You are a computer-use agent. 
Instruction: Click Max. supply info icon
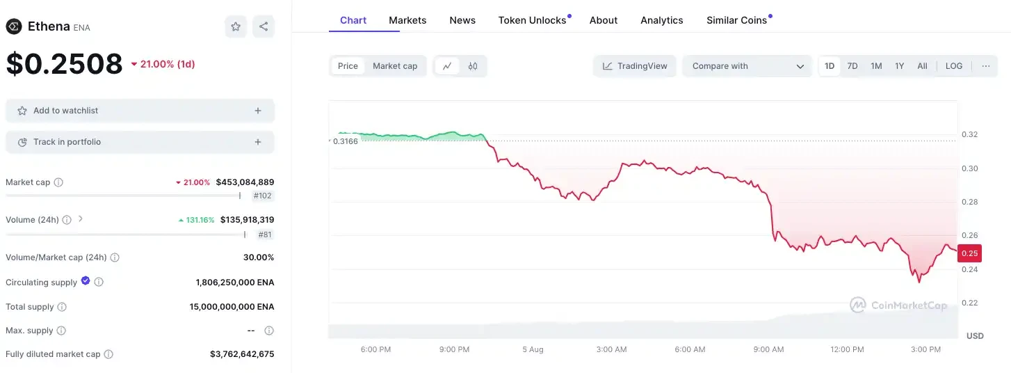61,331
